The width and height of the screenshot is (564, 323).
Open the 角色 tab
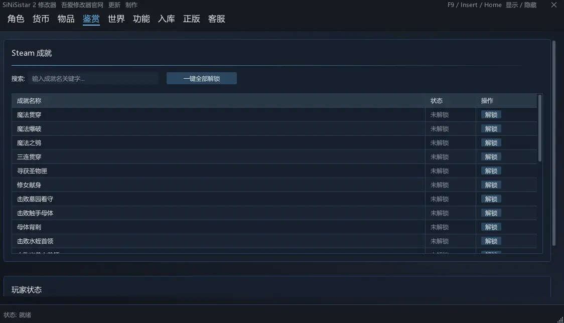click(16, 19)
